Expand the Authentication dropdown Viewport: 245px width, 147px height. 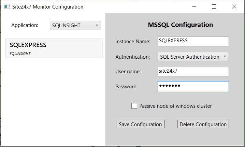click(x=193, y=57)
